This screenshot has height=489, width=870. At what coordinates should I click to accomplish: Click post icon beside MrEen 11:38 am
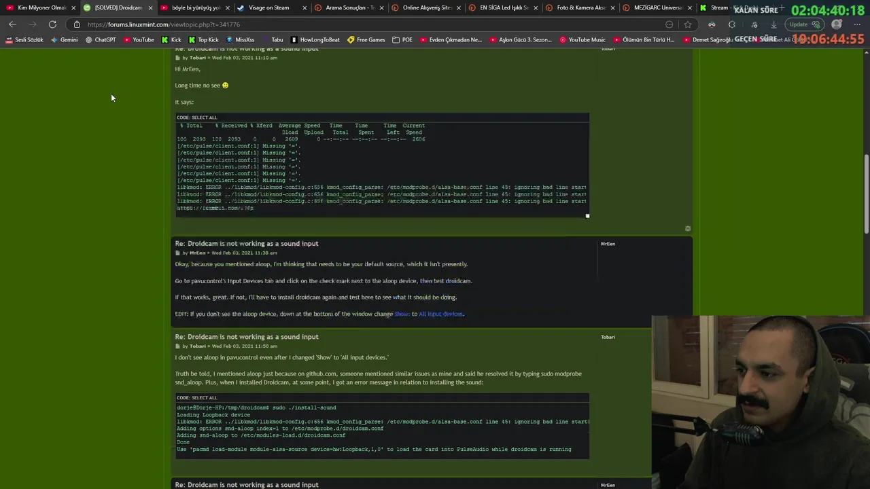point(177,253)
